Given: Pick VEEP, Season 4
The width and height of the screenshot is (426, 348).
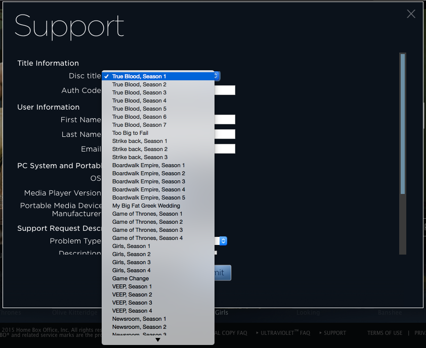Looking at the screenshot, I should [158, 311].
